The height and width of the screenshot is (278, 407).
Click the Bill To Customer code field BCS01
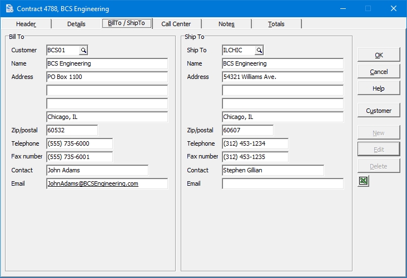click(x=63, y=51)
